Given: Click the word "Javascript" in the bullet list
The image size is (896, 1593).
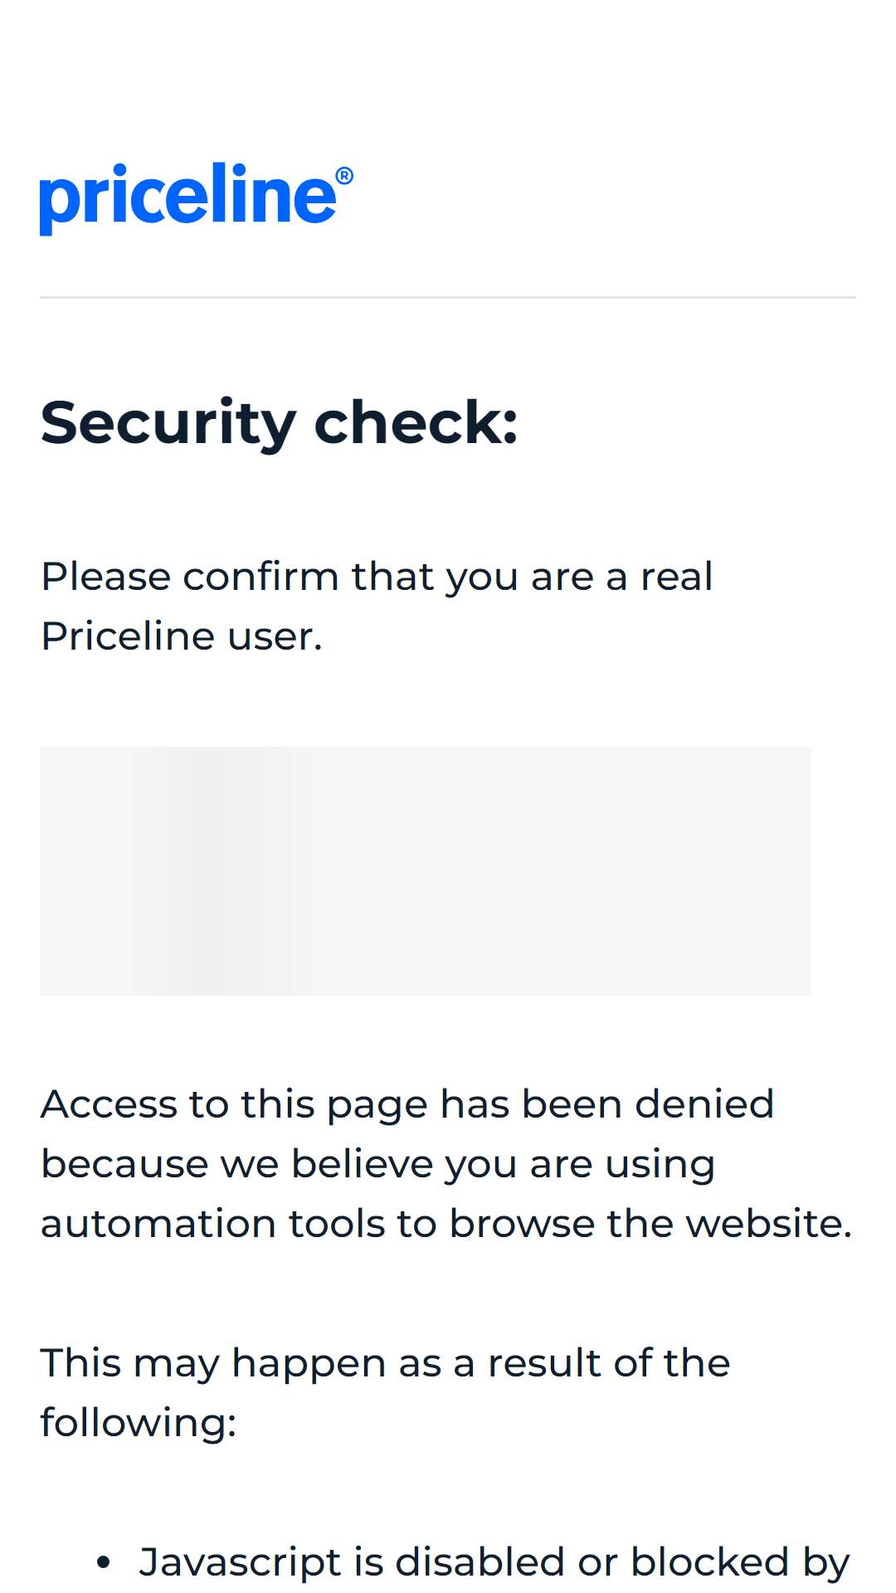Looking at the screenshot, I should (x=241, y=1563).
